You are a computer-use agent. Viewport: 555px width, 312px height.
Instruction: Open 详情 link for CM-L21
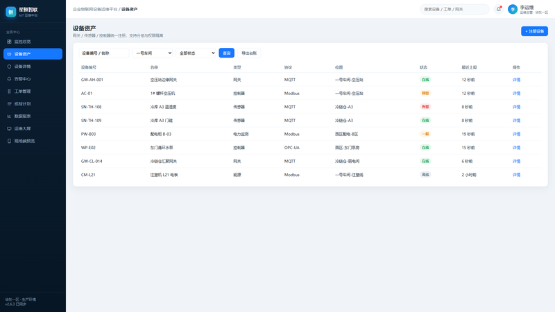pos(516,175)
